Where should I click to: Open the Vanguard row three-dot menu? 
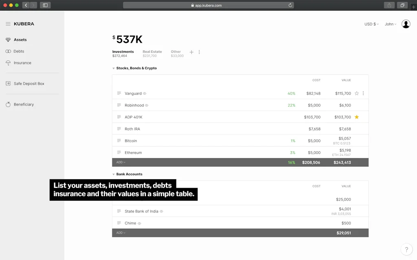363,93
